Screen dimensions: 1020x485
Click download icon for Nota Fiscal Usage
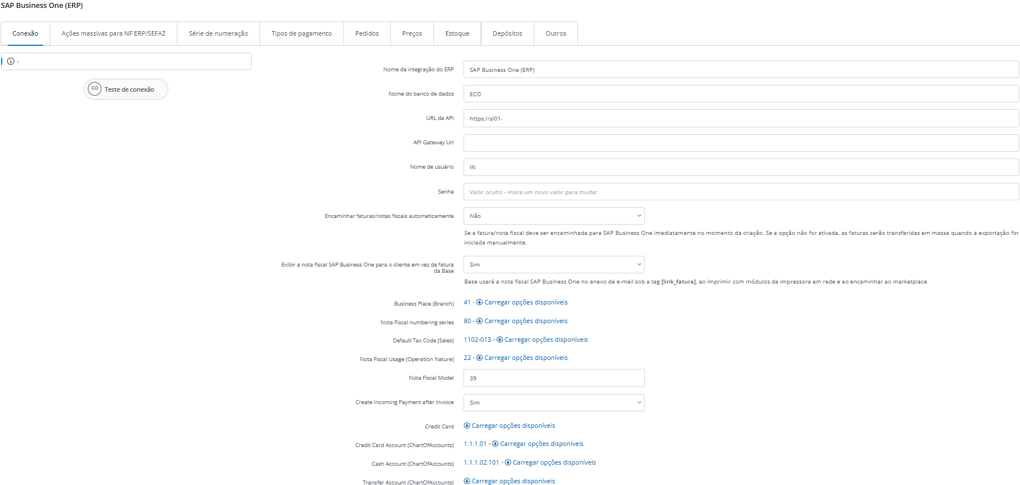[x=479, y=358]
